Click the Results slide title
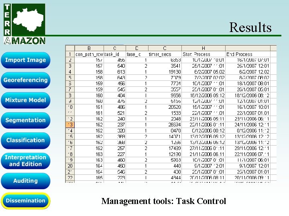 250,28
